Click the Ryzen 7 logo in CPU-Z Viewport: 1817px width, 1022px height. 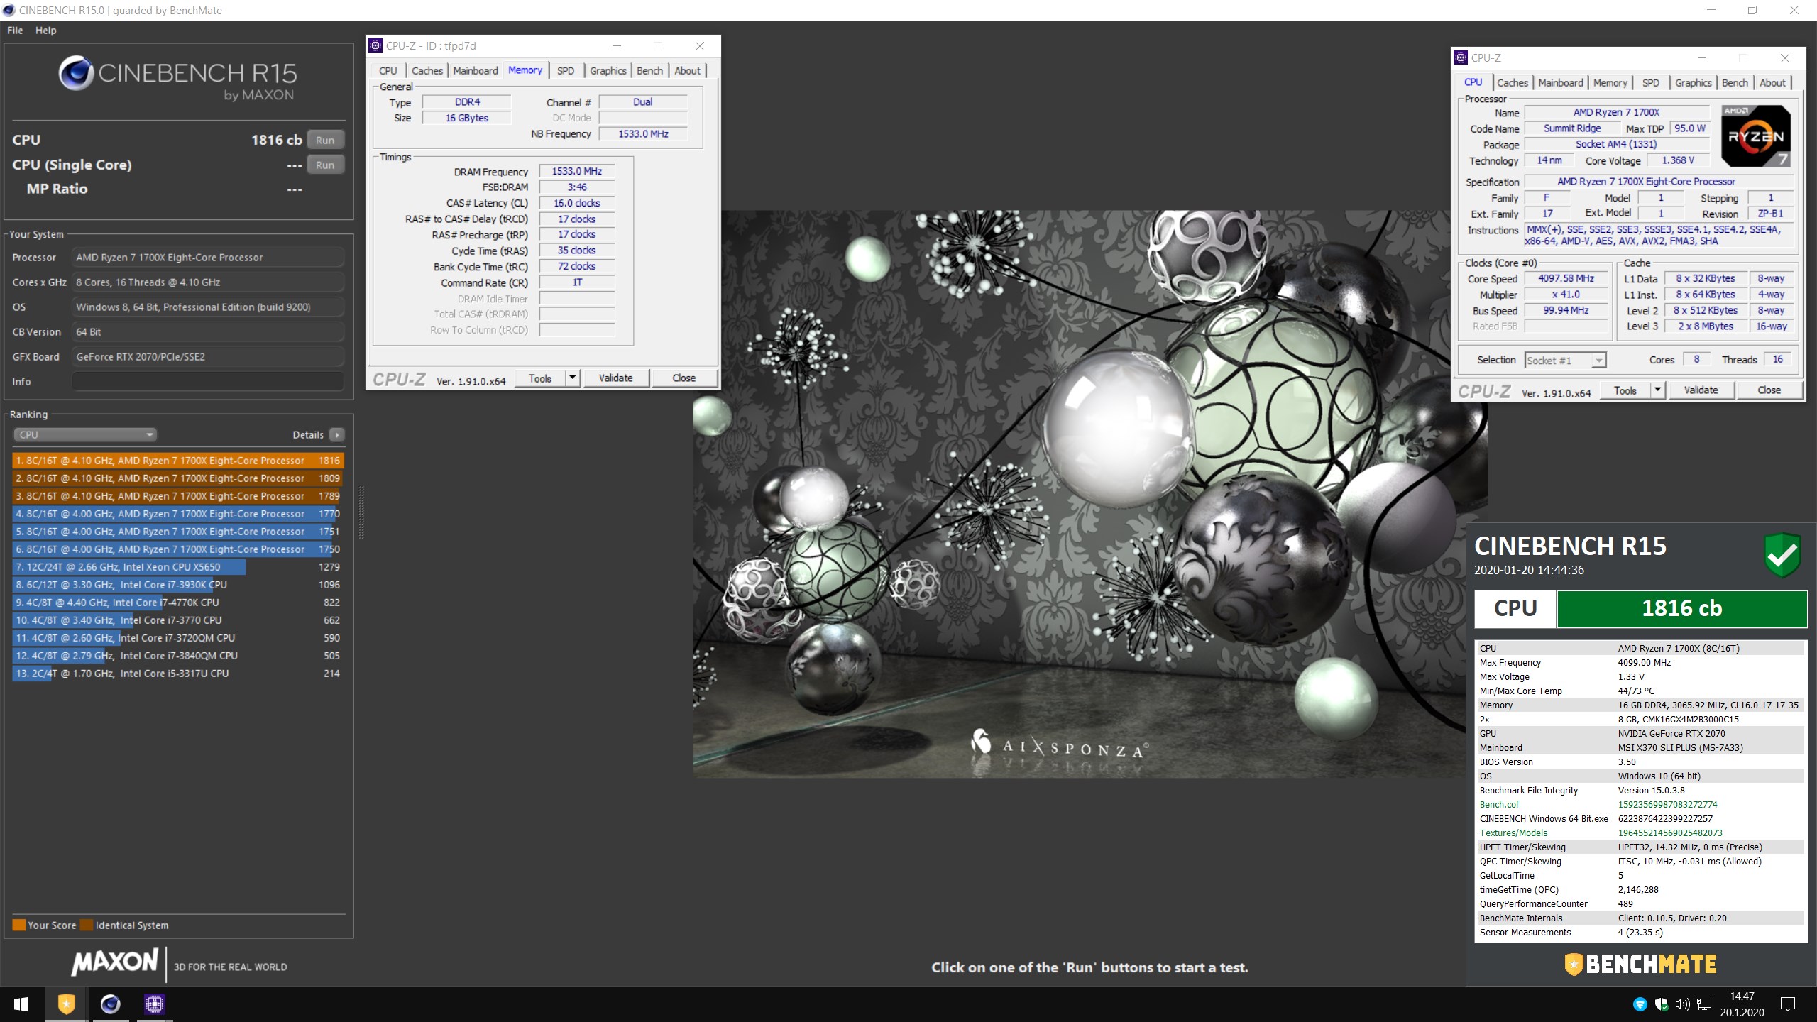pyautogui.click(x=1756, y=136)
